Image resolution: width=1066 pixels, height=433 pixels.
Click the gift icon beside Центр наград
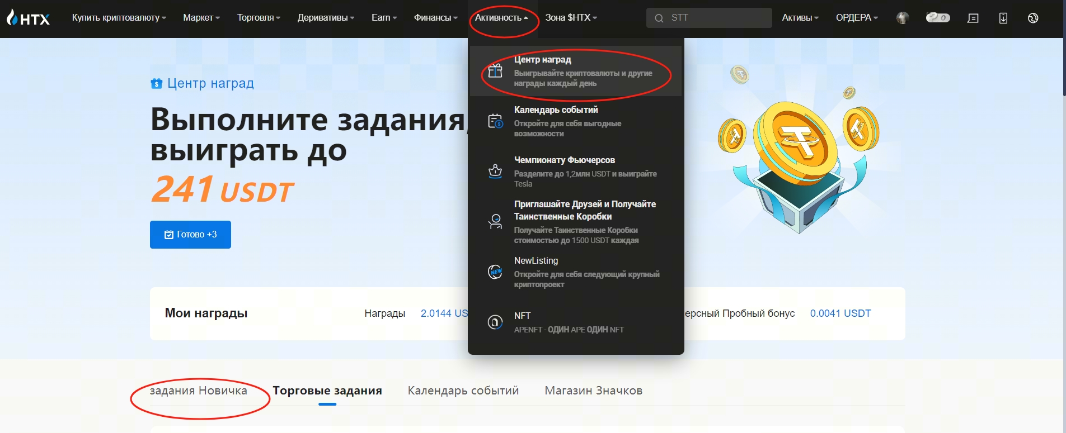click(x=495, y=71)
